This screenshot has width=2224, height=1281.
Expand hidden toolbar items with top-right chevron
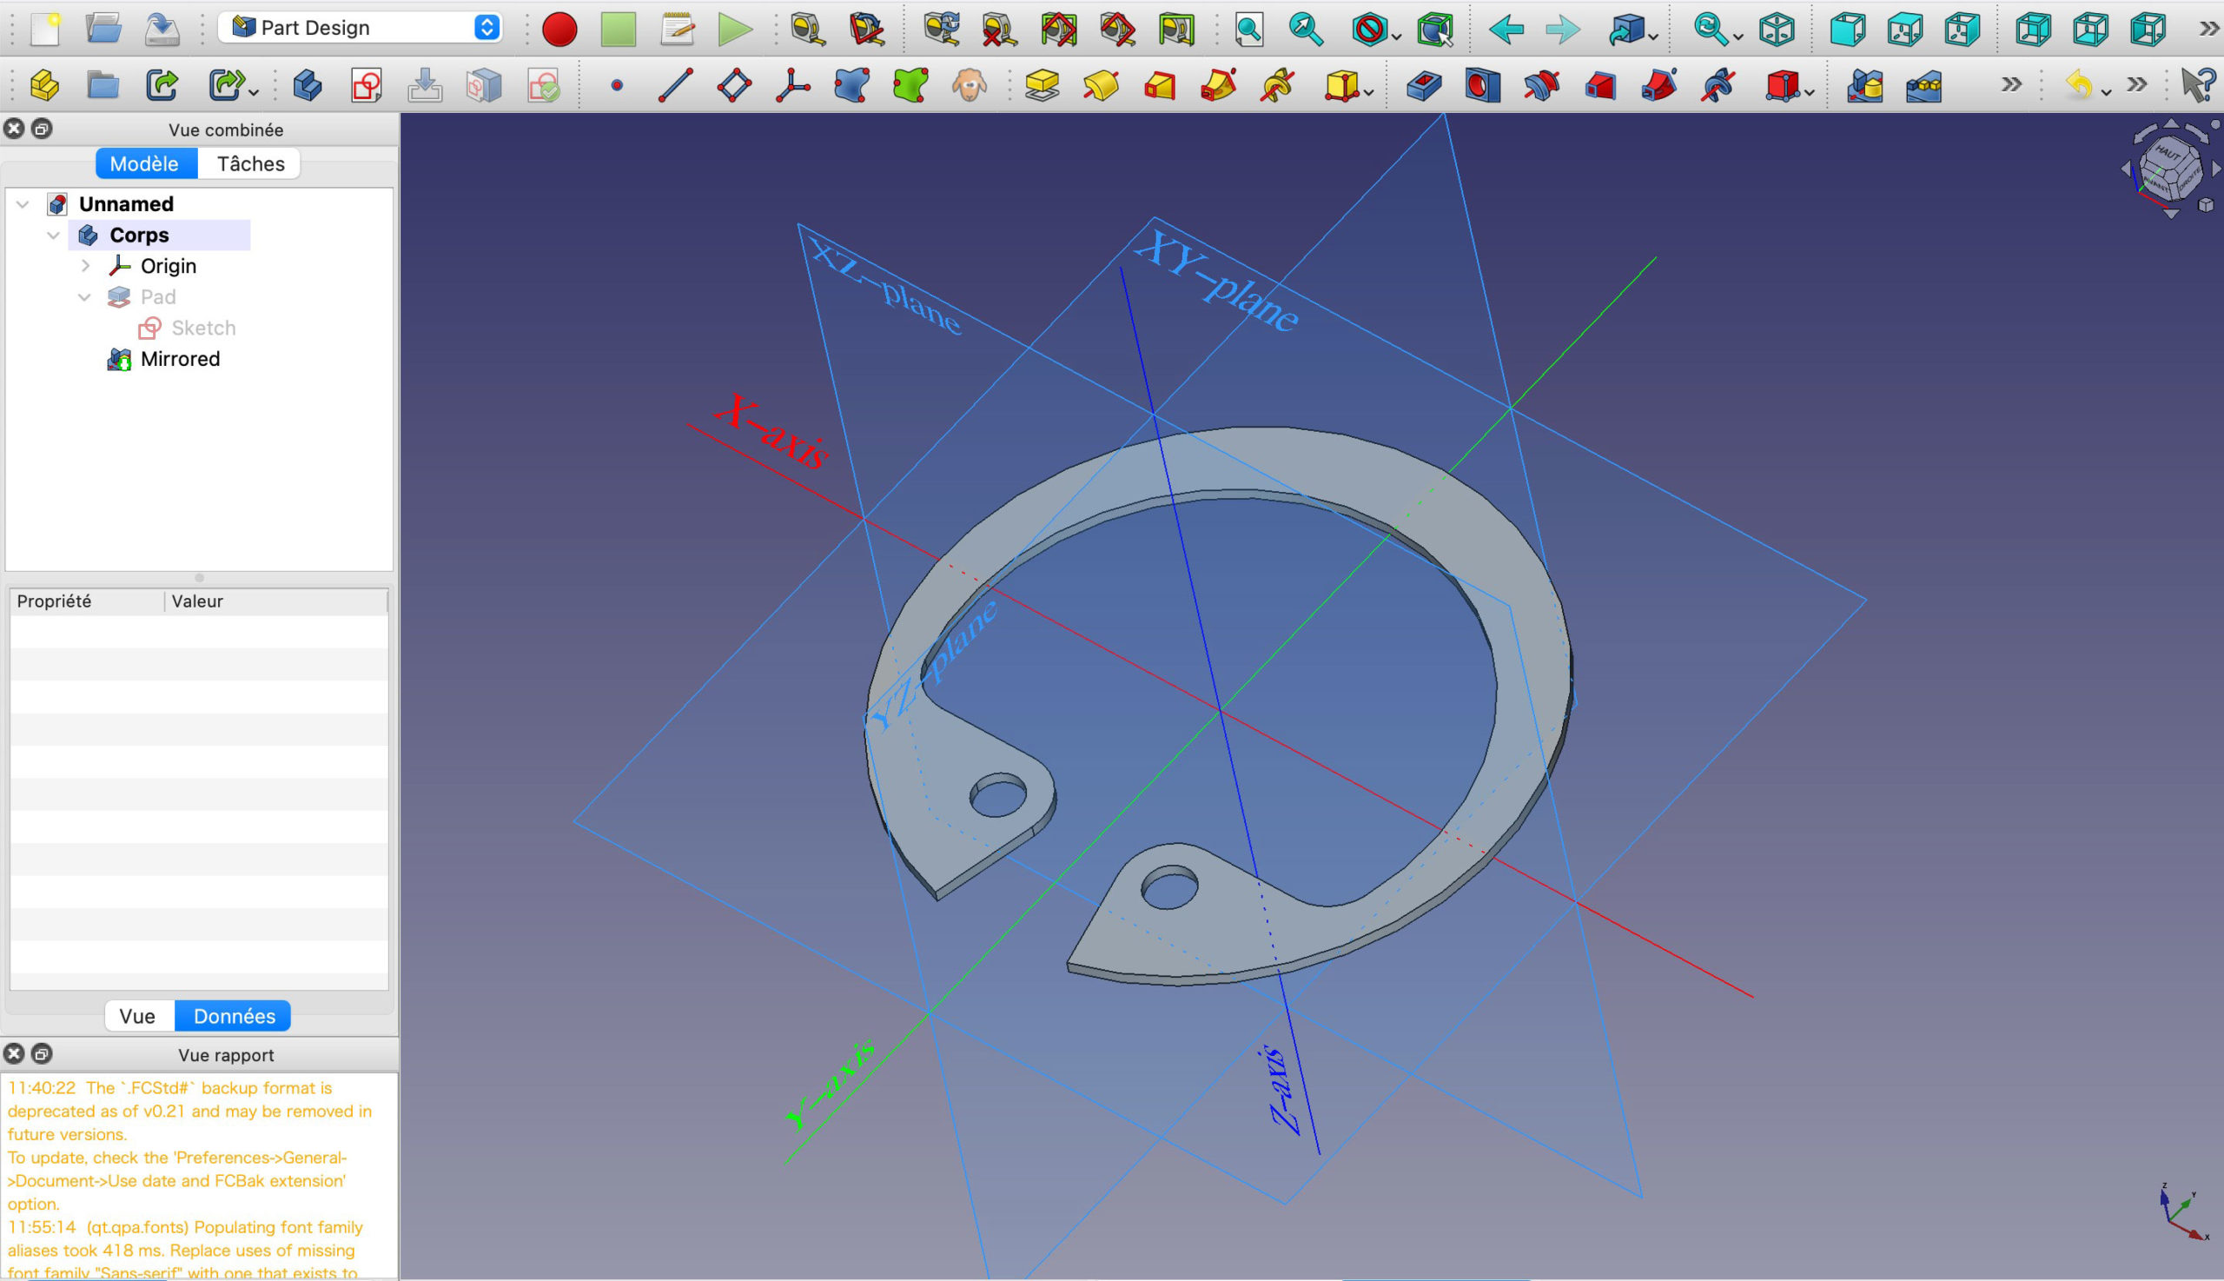pyautogui.click(x=2208, y=29)
